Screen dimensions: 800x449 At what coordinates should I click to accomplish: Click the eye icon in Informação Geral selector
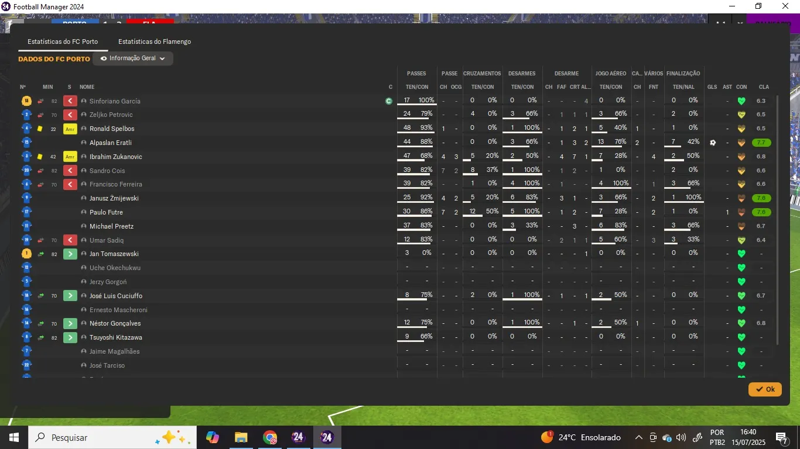pyautogui.click(x=104, y=58)
